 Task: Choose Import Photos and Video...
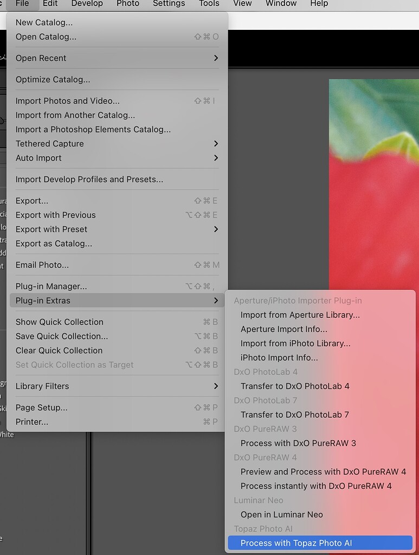[68, 101]
